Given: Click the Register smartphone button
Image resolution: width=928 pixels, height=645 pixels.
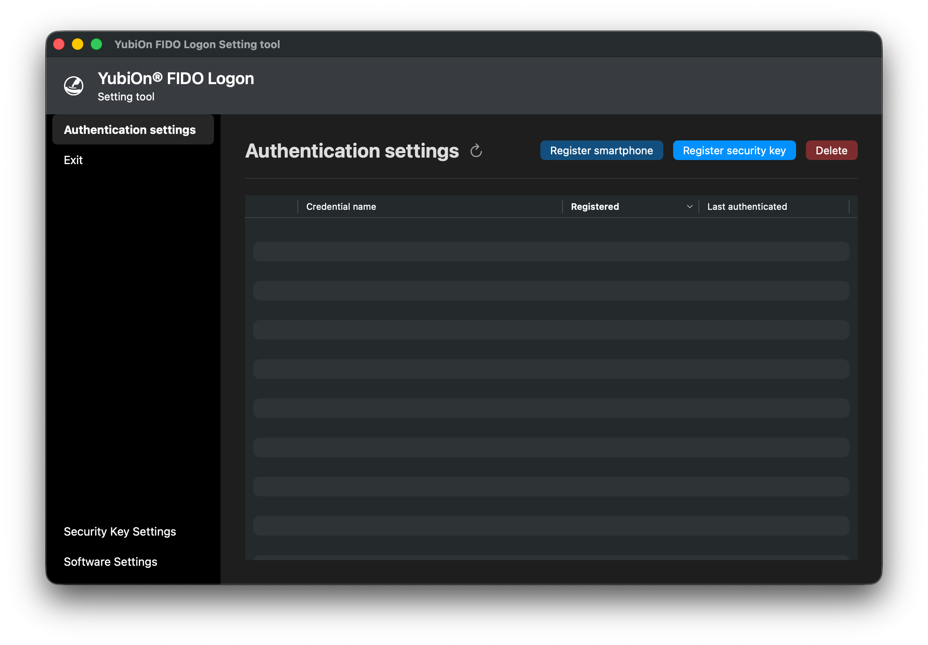Looking at the screenshot, I should tap(601, 151).
